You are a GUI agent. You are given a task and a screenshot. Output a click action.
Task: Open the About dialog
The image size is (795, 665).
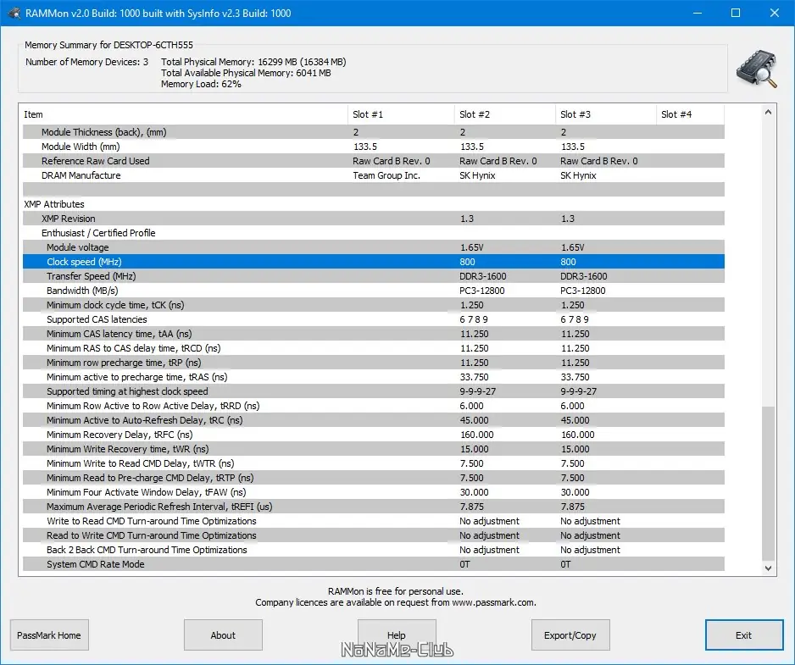pos(223,635)
